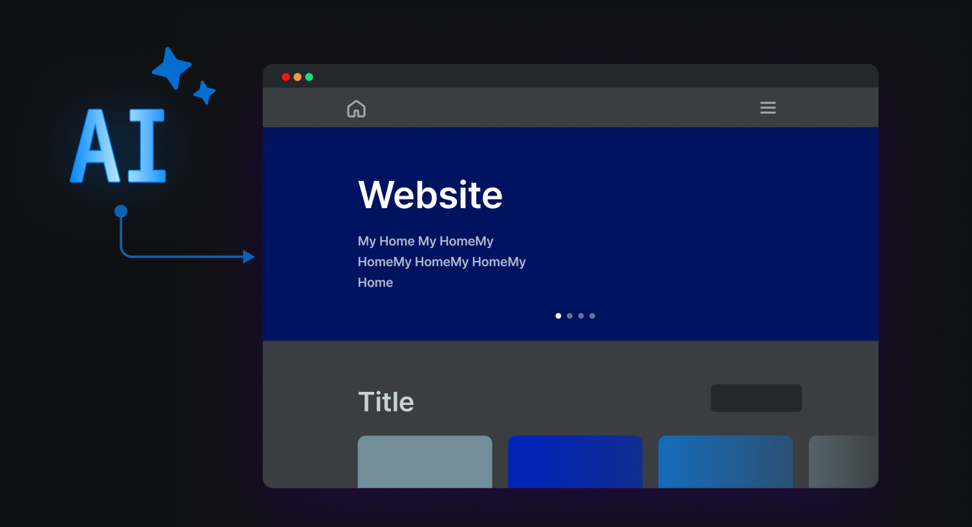Viewport: 972px width, 527px height.
Task: Switch to the second carousel slide dot
Action: [569, 316]
